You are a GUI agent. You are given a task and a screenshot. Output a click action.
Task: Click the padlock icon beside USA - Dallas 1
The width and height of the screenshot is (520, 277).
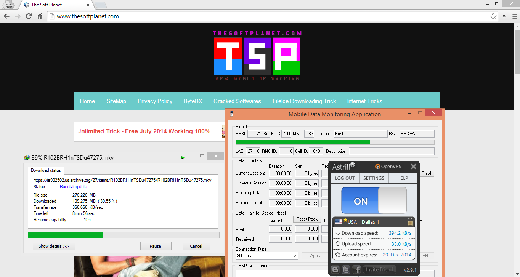coord(410,221)
